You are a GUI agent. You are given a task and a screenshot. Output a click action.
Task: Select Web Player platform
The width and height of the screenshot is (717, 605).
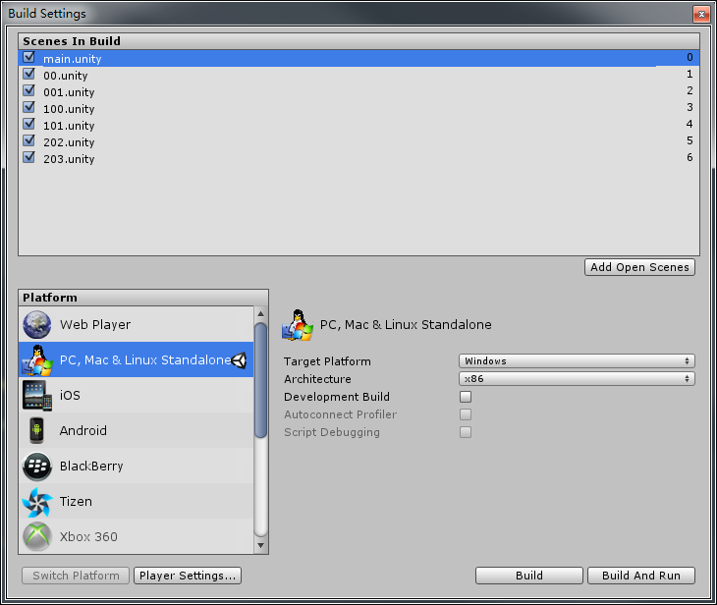click(137, 324)
